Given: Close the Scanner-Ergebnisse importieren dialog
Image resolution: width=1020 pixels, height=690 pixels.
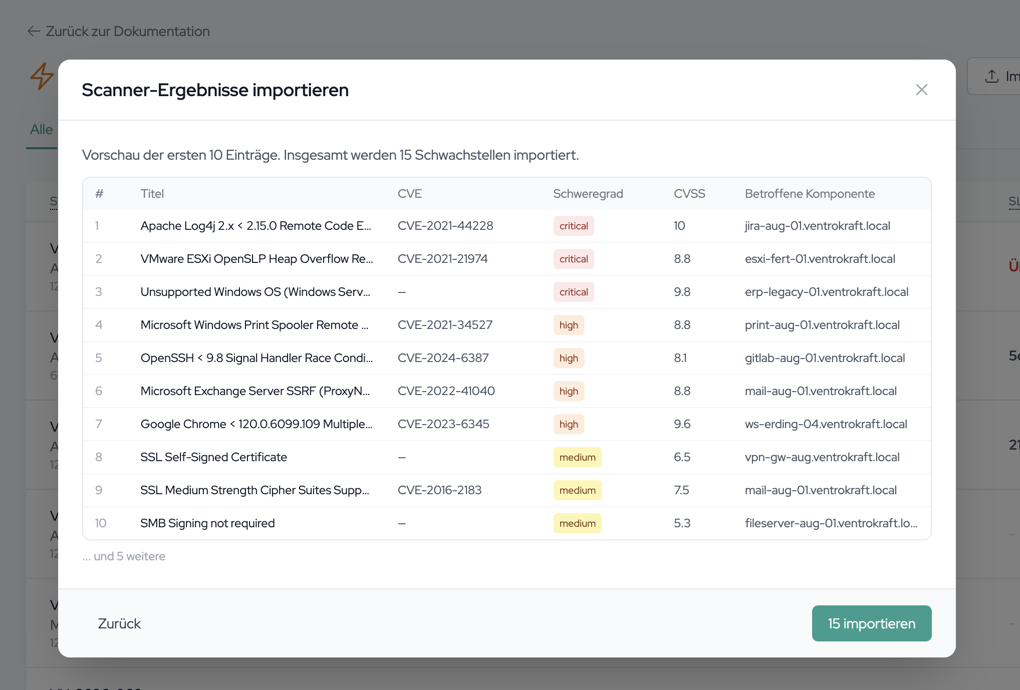Looking at the screenshot, I should click(x=921, y=90).
